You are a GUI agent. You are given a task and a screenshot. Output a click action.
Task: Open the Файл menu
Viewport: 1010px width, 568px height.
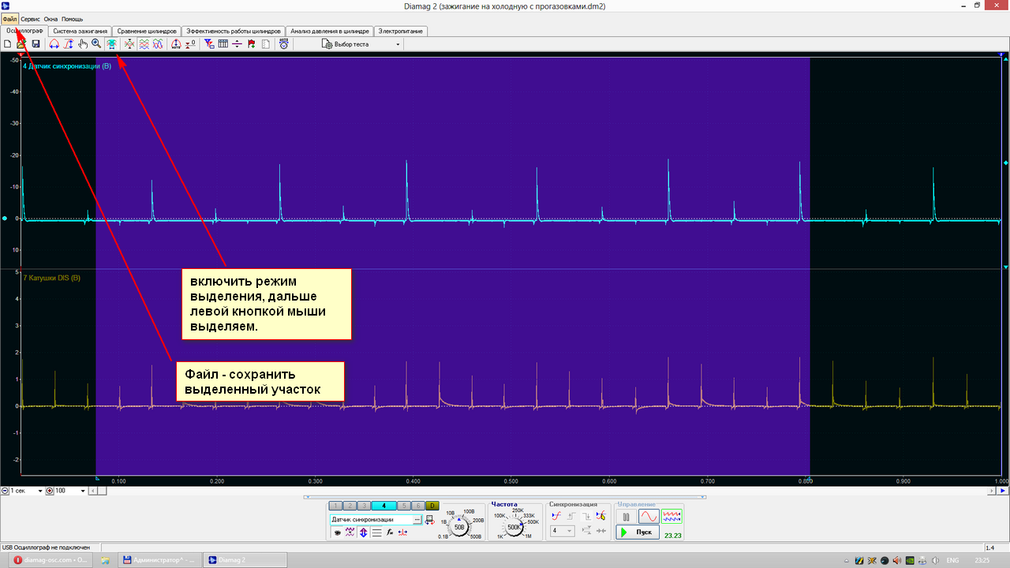pyautogui.click(x=9, y=18)
